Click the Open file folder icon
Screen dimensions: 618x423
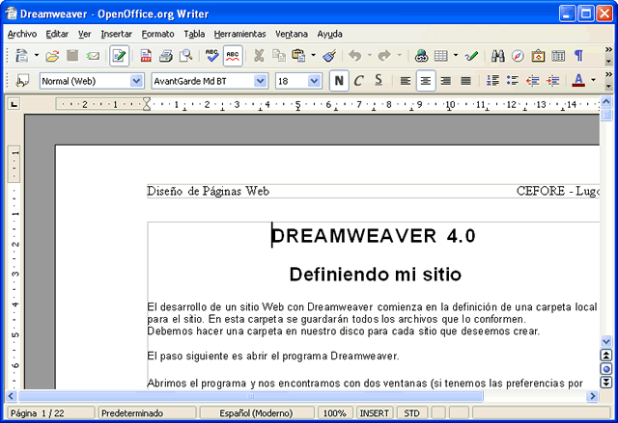(x=52, y=56)
